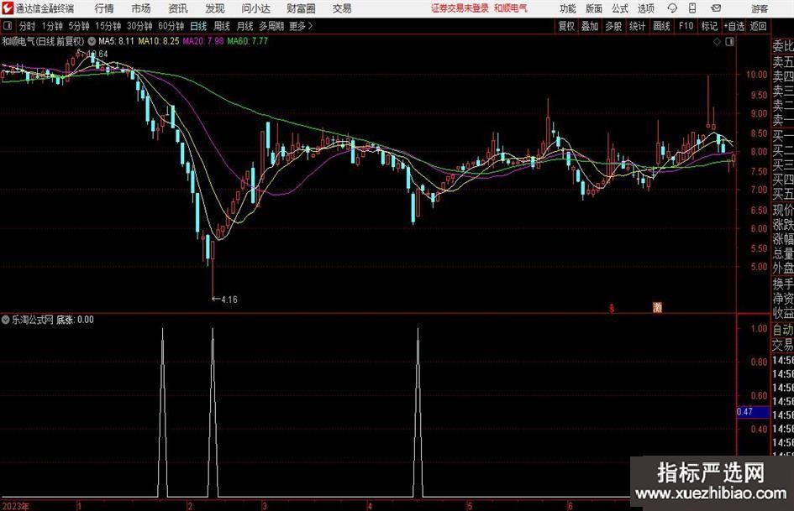The height and width of the screenshot is (511, 794).
Task: Click the 游客 guest account label
Action: (x=760, y=8)
